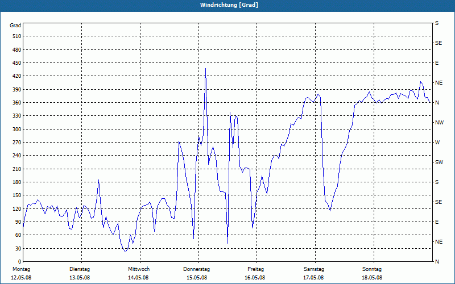The image size is (455, 284).
Task: Click the '450' degree axis label
Action: point(17,63)
